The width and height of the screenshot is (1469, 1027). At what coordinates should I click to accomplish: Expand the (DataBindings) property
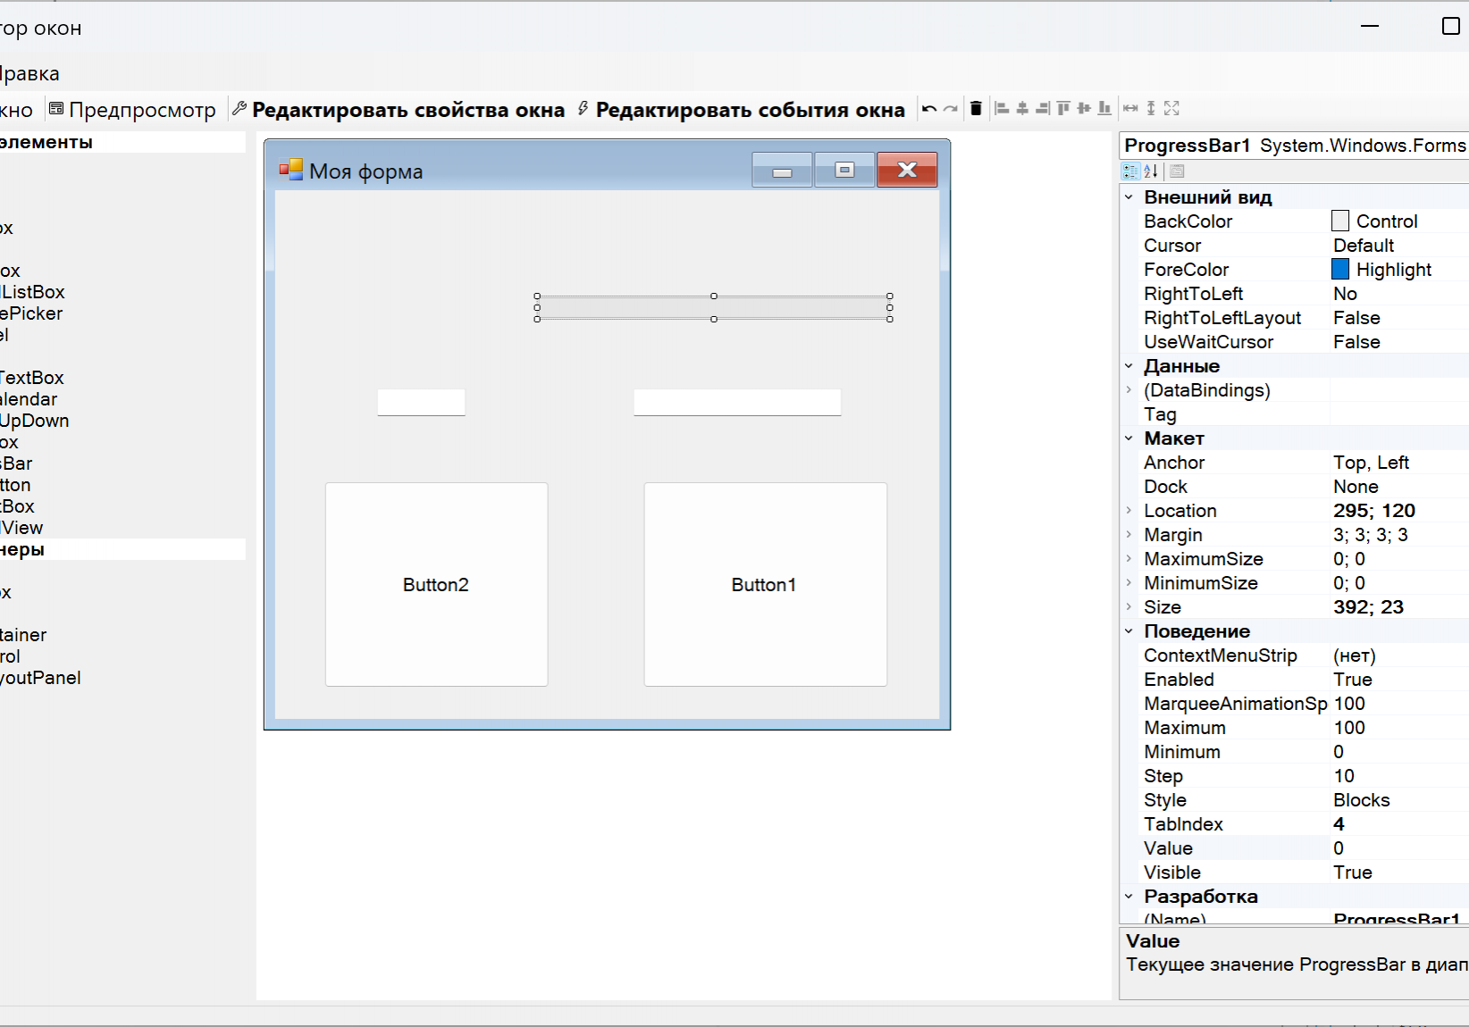[1129, 390]
